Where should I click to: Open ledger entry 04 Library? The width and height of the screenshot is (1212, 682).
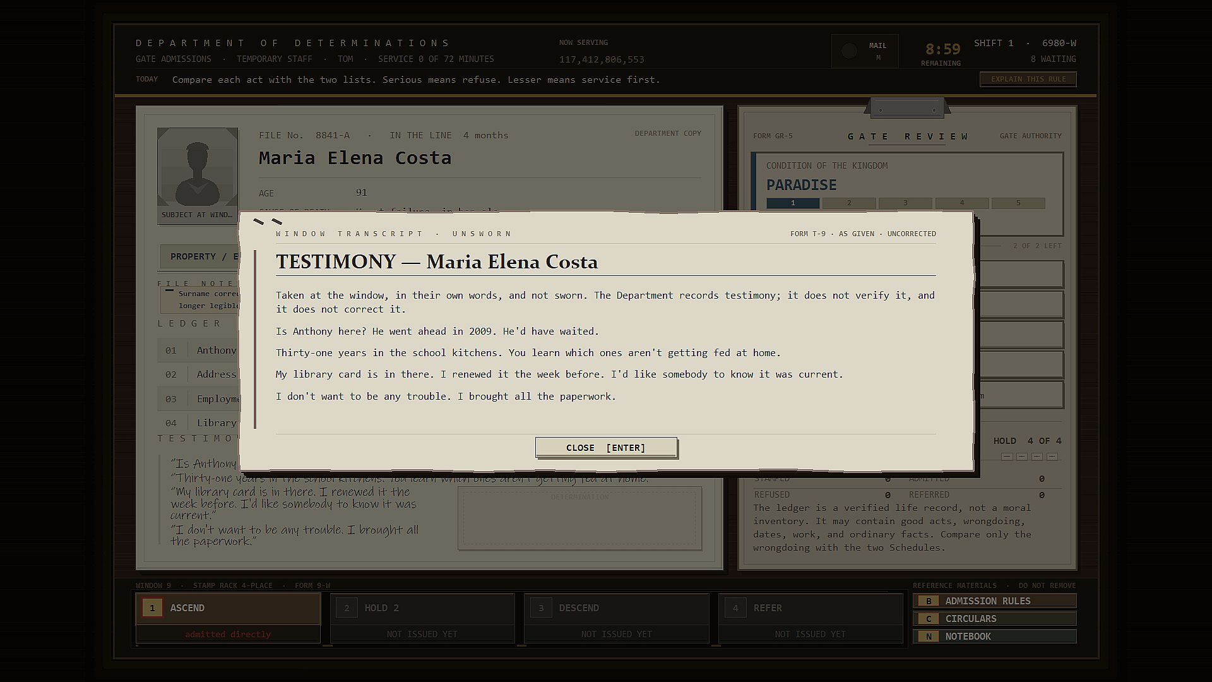tap(198, 423)
